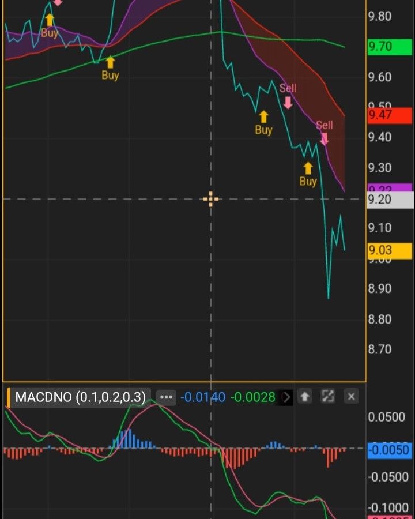
Task: Click the green 9.70 price tag
Action: pos(389,47)
